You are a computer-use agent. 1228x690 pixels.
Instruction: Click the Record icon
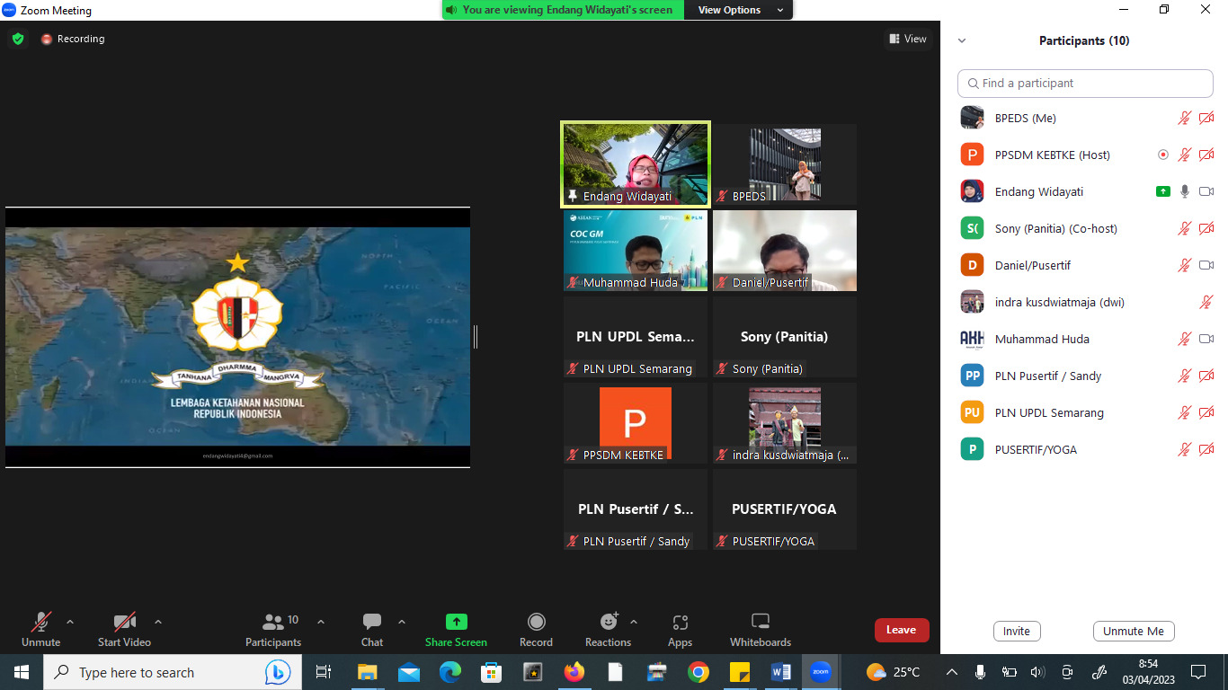click(x=536, y=622)
